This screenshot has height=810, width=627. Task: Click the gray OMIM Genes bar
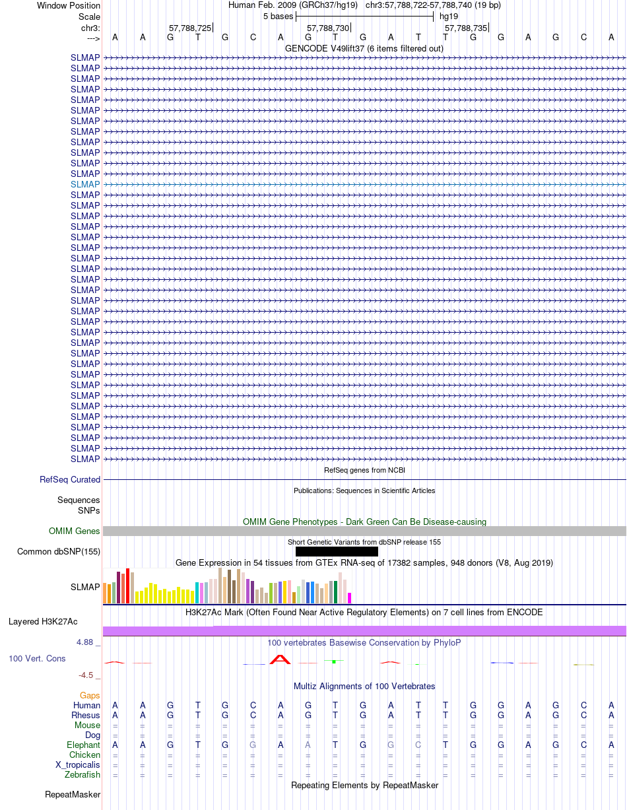pos(364,531)
